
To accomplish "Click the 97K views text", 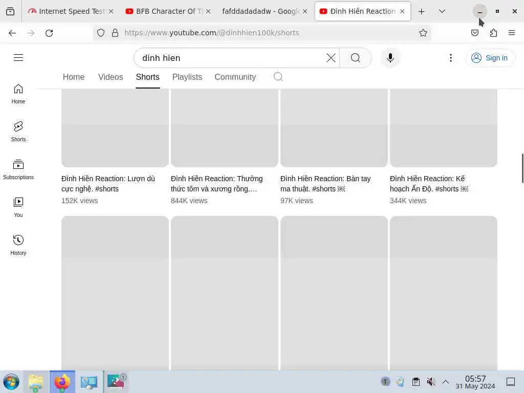I will pos(297,201).
